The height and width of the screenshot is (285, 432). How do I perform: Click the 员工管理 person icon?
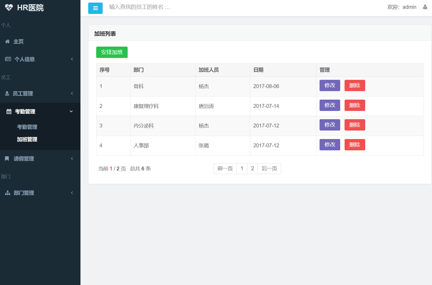pyautogui.click(x=7, y=93)
